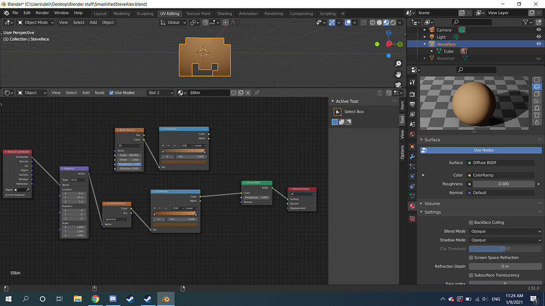This screenshot has height=306, width=545.
Task: Switch to the Shading workspace tab
Action: pos(224,14)
